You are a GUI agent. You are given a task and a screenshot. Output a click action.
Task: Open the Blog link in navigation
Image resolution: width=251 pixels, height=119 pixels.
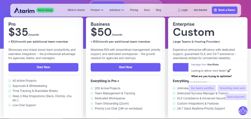click(x=158, y=10)
